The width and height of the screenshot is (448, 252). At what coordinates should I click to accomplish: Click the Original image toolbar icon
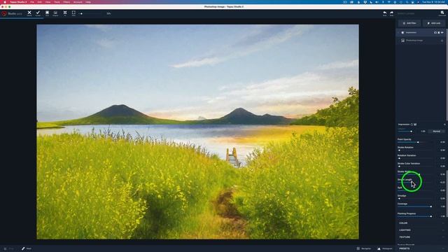click(55, 13)
